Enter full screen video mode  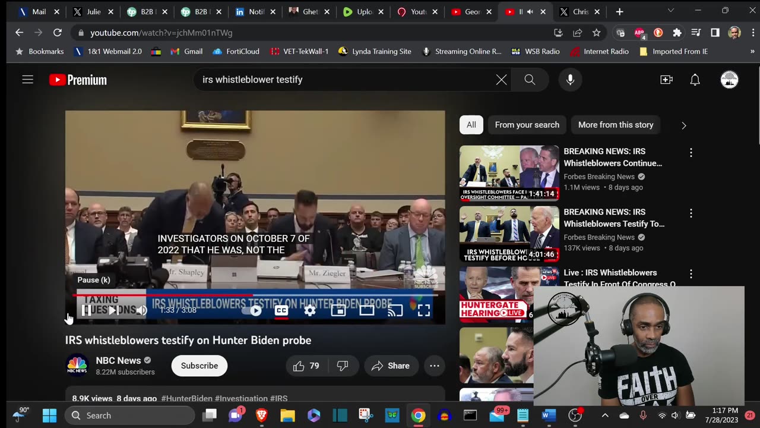(424, 310)
